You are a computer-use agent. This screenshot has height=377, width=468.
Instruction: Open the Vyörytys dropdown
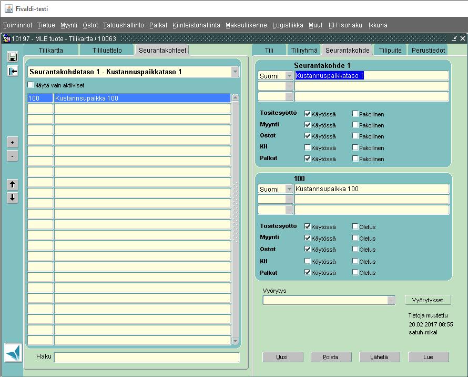[x=391, y=300]
